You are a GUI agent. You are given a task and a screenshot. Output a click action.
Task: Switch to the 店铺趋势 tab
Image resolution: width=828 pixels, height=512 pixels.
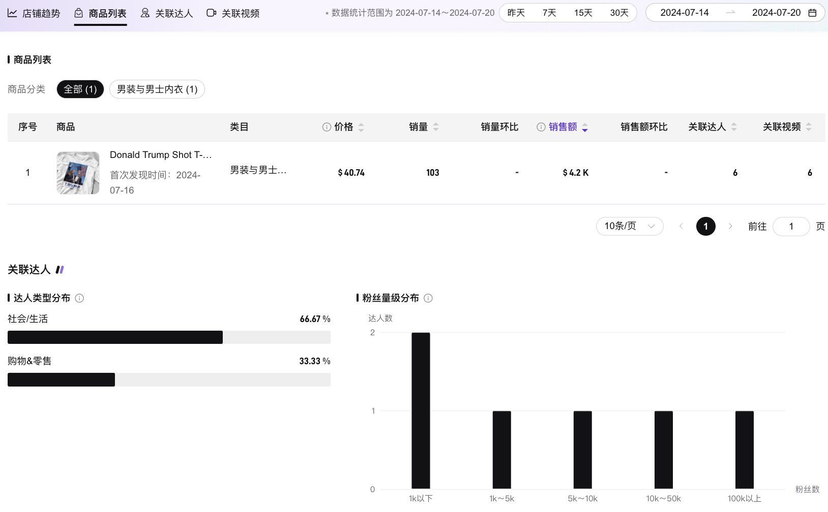pyautogui.click(x=34, y=13)
